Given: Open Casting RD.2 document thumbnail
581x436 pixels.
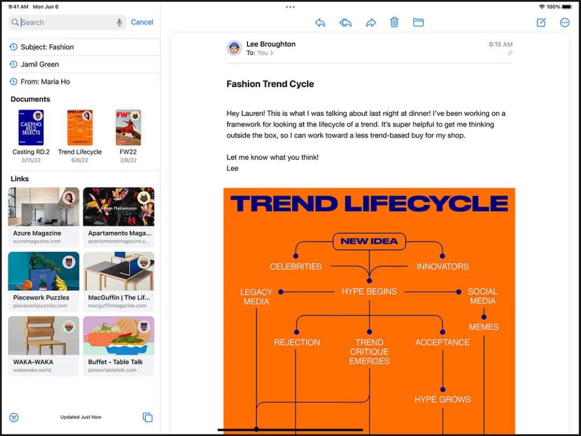Looking at the screenshot, I should pyautogui.click(x=31, y=127).
